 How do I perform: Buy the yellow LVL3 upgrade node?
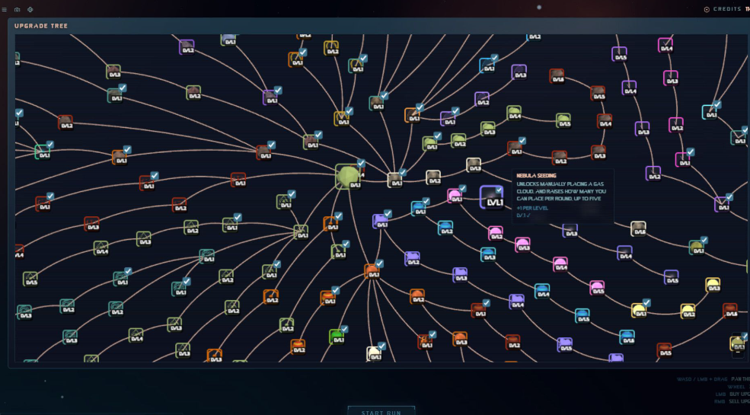click(713, 286)
